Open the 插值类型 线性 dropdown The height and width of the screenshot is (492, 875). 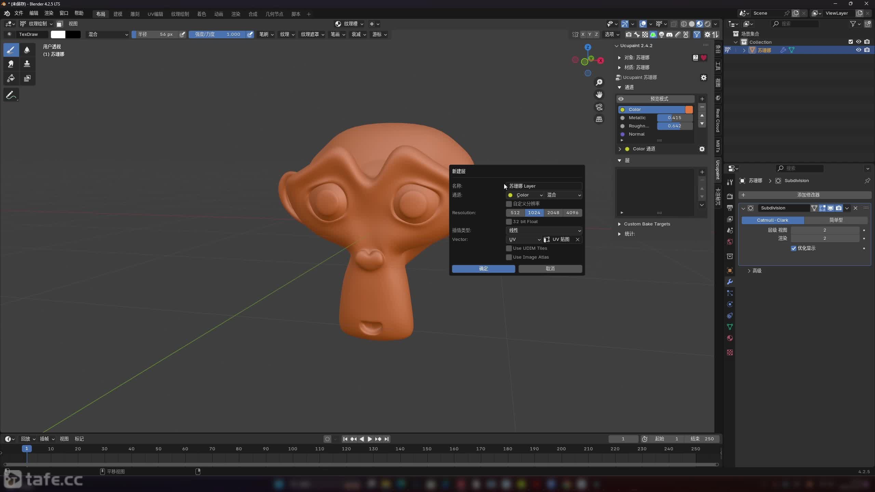(544, 231)
